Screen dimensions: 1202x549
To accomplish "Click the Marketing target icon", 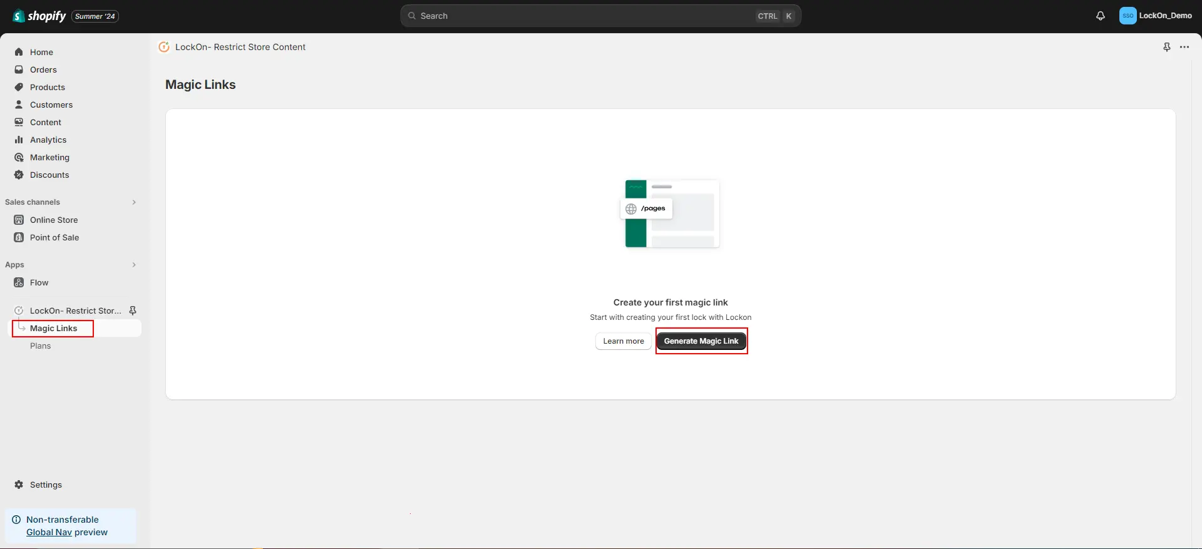I will pos(19,157).
